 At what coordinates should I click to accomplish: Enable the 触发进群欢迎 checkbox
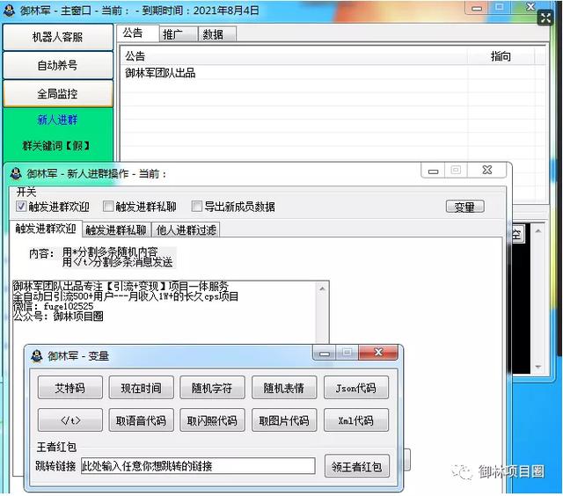coord(21,208)
